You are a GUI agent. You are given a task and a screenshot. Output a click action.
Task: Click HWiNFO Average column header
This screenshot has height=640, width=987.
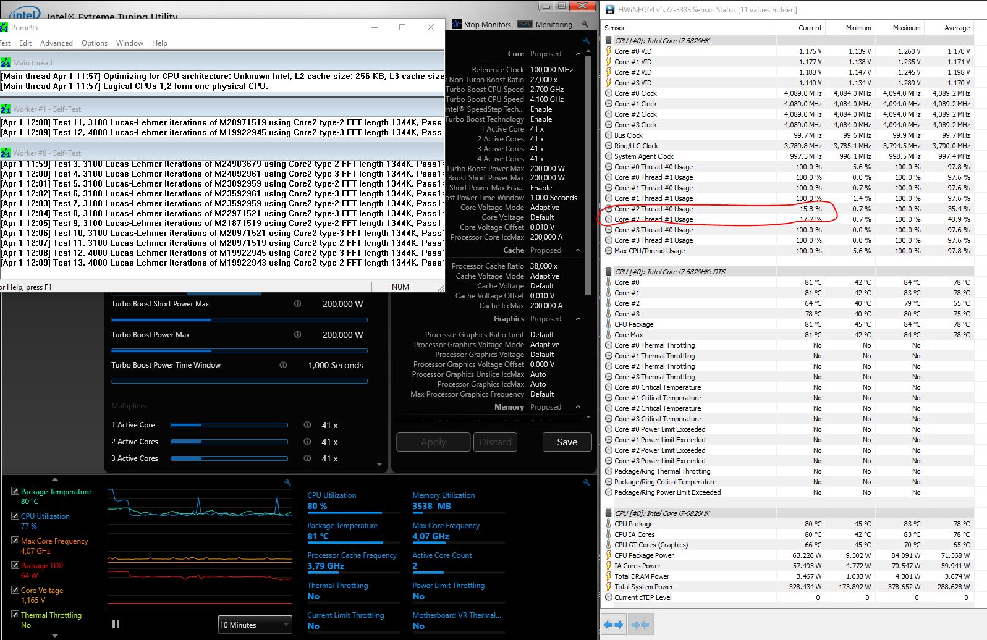949,28
